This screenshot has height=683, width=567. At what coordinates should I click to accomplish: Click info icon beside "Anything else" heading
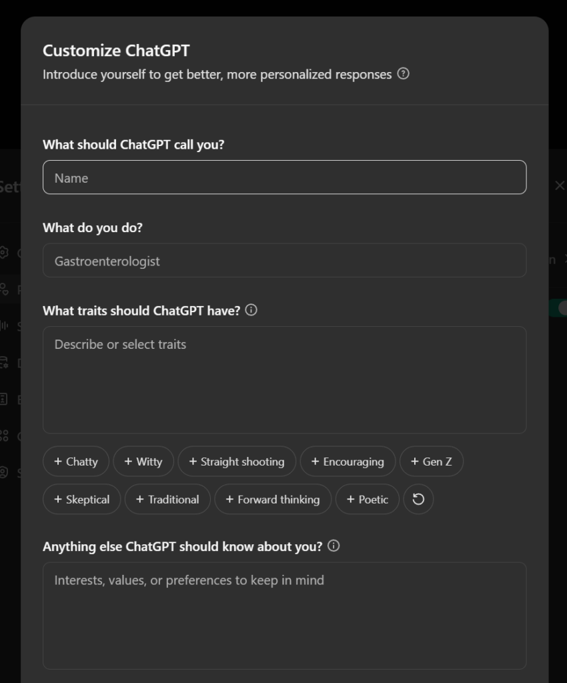point(334,546)
